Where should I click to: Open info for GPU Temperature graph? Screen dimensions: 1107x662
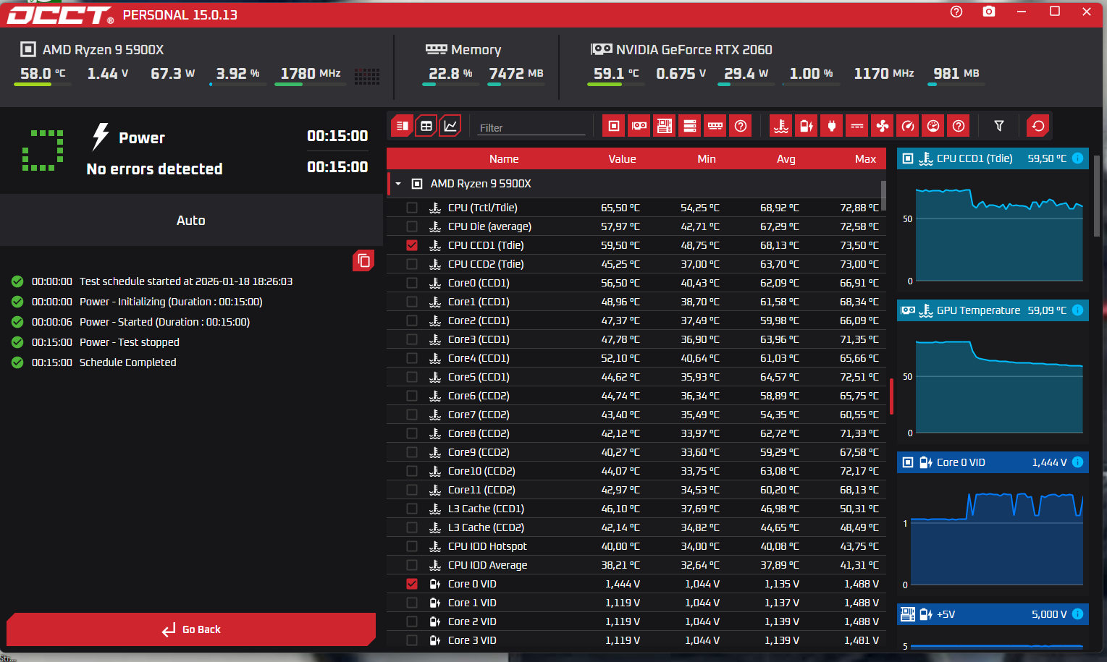1077,310
